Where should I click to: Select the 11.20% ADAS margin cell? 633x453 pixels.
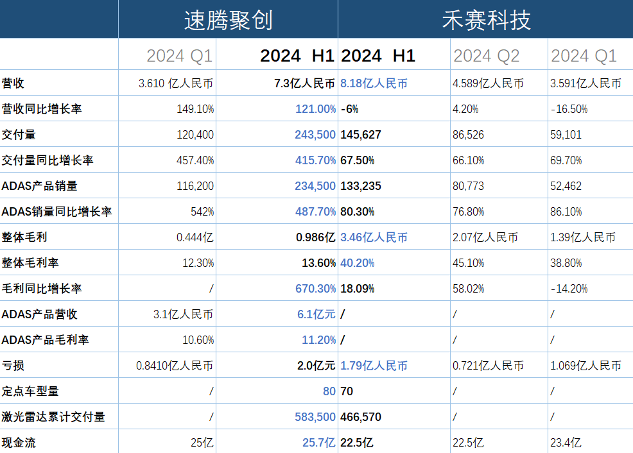(x=277, y=339)
